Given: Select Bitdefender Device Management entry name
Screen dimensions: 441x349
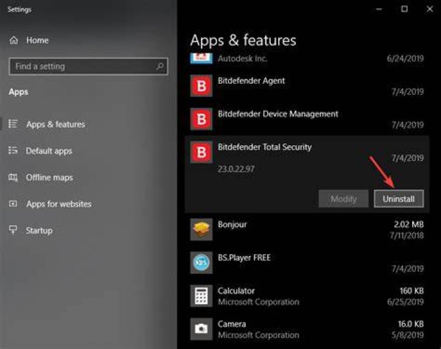Looking at the screenshot, I should (x=278, y=114).
